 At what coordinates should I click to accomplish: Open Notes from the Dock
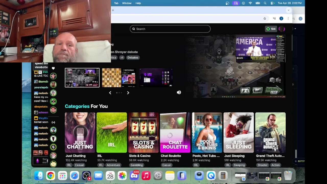click(x=170, y=176)
